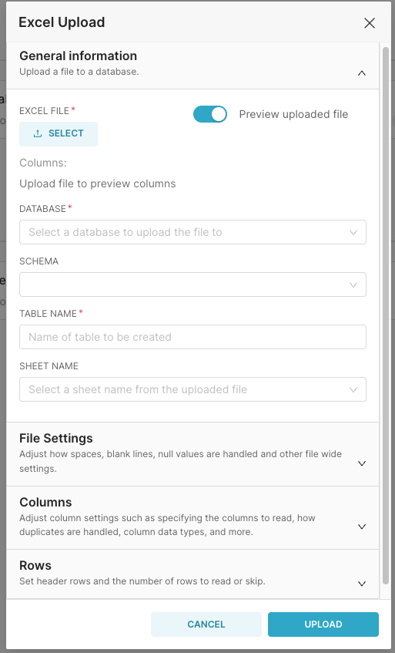Open the Schema dropdown
Viewport: 395px width, 653px height.
(192, 284)
